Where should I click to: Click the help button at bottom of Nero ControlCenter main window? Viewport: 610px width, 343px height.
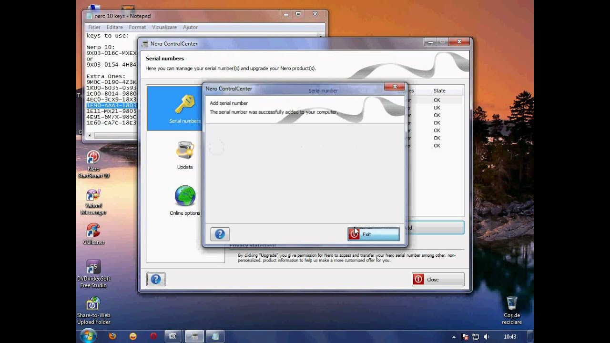156,280
